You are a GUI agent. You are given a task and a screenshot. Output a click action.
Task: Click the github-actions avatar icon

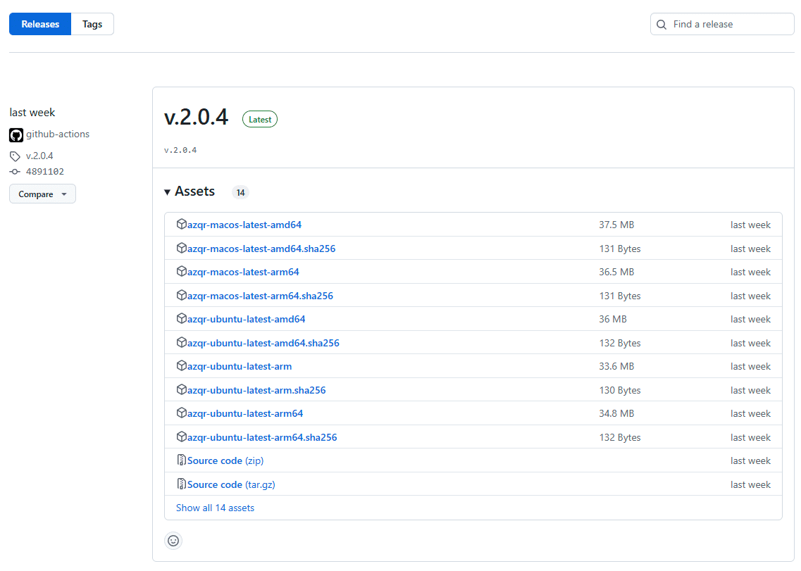coord(15,134)
